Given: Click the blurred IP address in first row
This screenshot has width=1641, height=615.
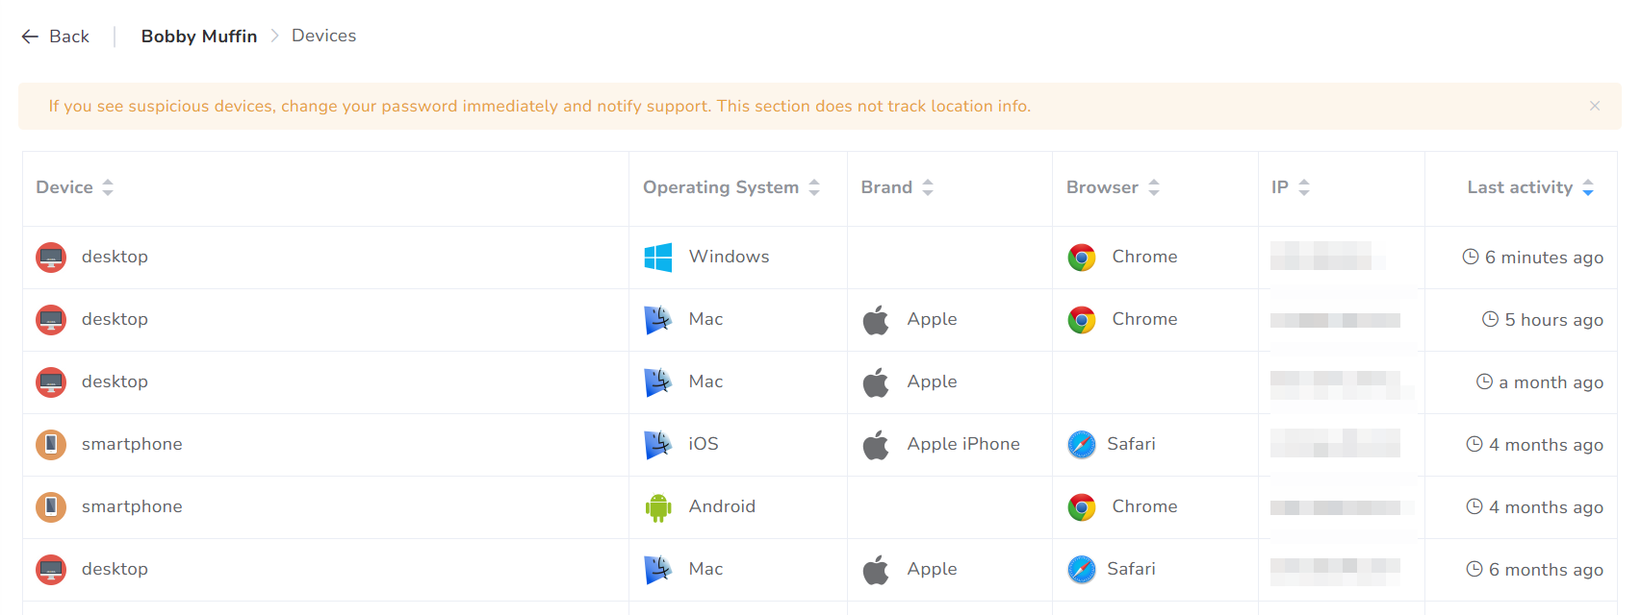Looking at the screenshot, I should coord(1326,257).
